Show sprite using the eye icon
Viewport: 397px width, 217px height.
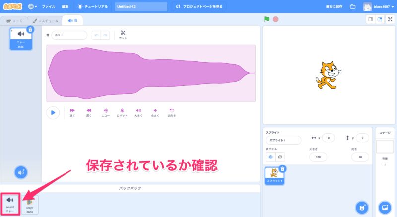[x=271, y=157]
